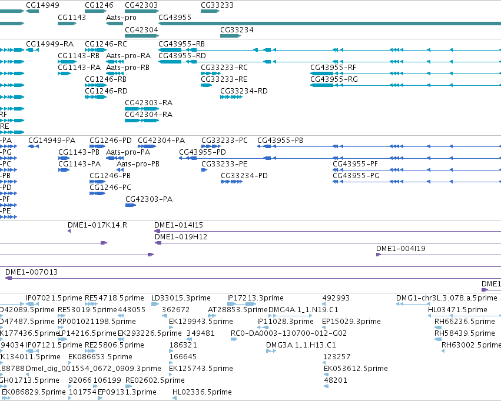Select protein Aats-pro-PA

click(128, 152)
